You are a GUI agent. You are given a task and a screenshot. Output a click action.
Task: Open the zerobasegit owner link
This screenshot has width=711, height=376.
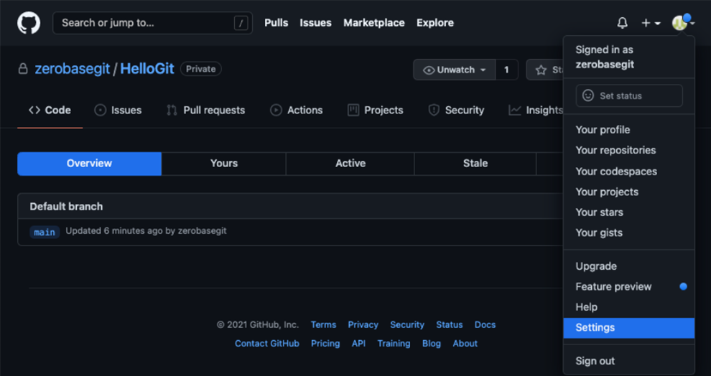[73, 69]
